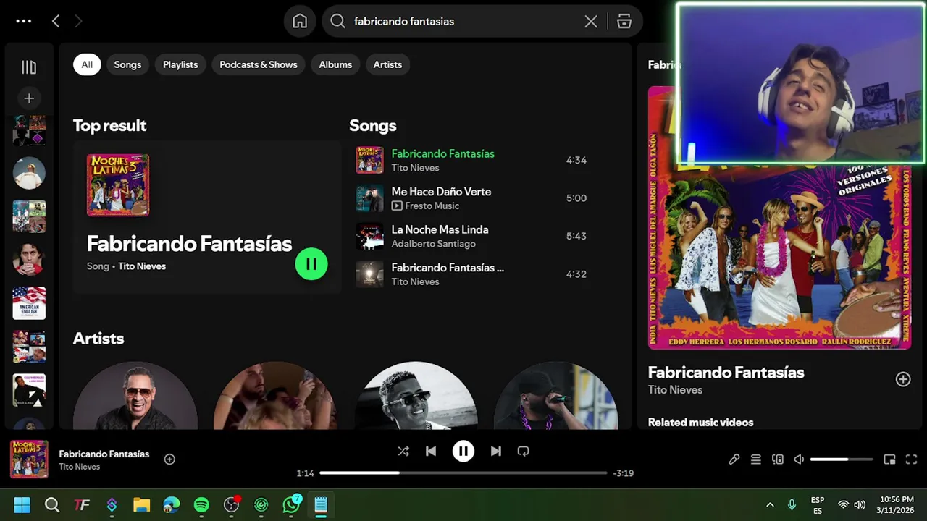Open Spotify from the taskbar
The width and height of the screenshot is (927, 521).
[x=201, y=504]
